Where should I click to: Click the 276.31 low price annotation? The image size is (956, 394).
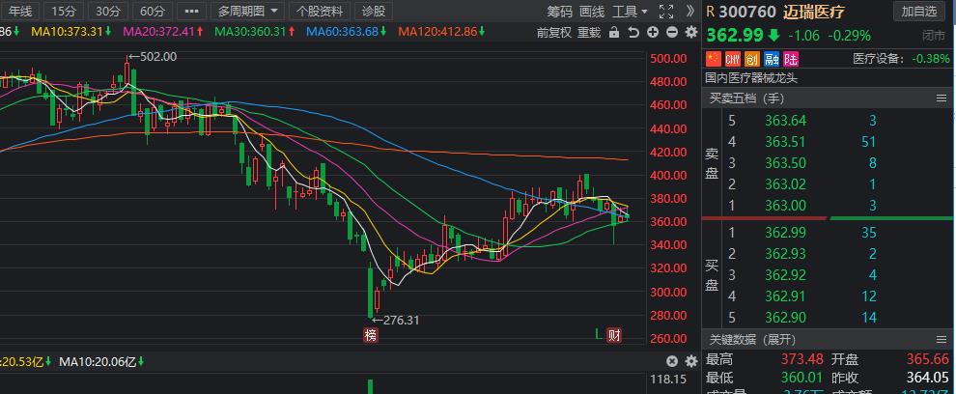point(396,320)
